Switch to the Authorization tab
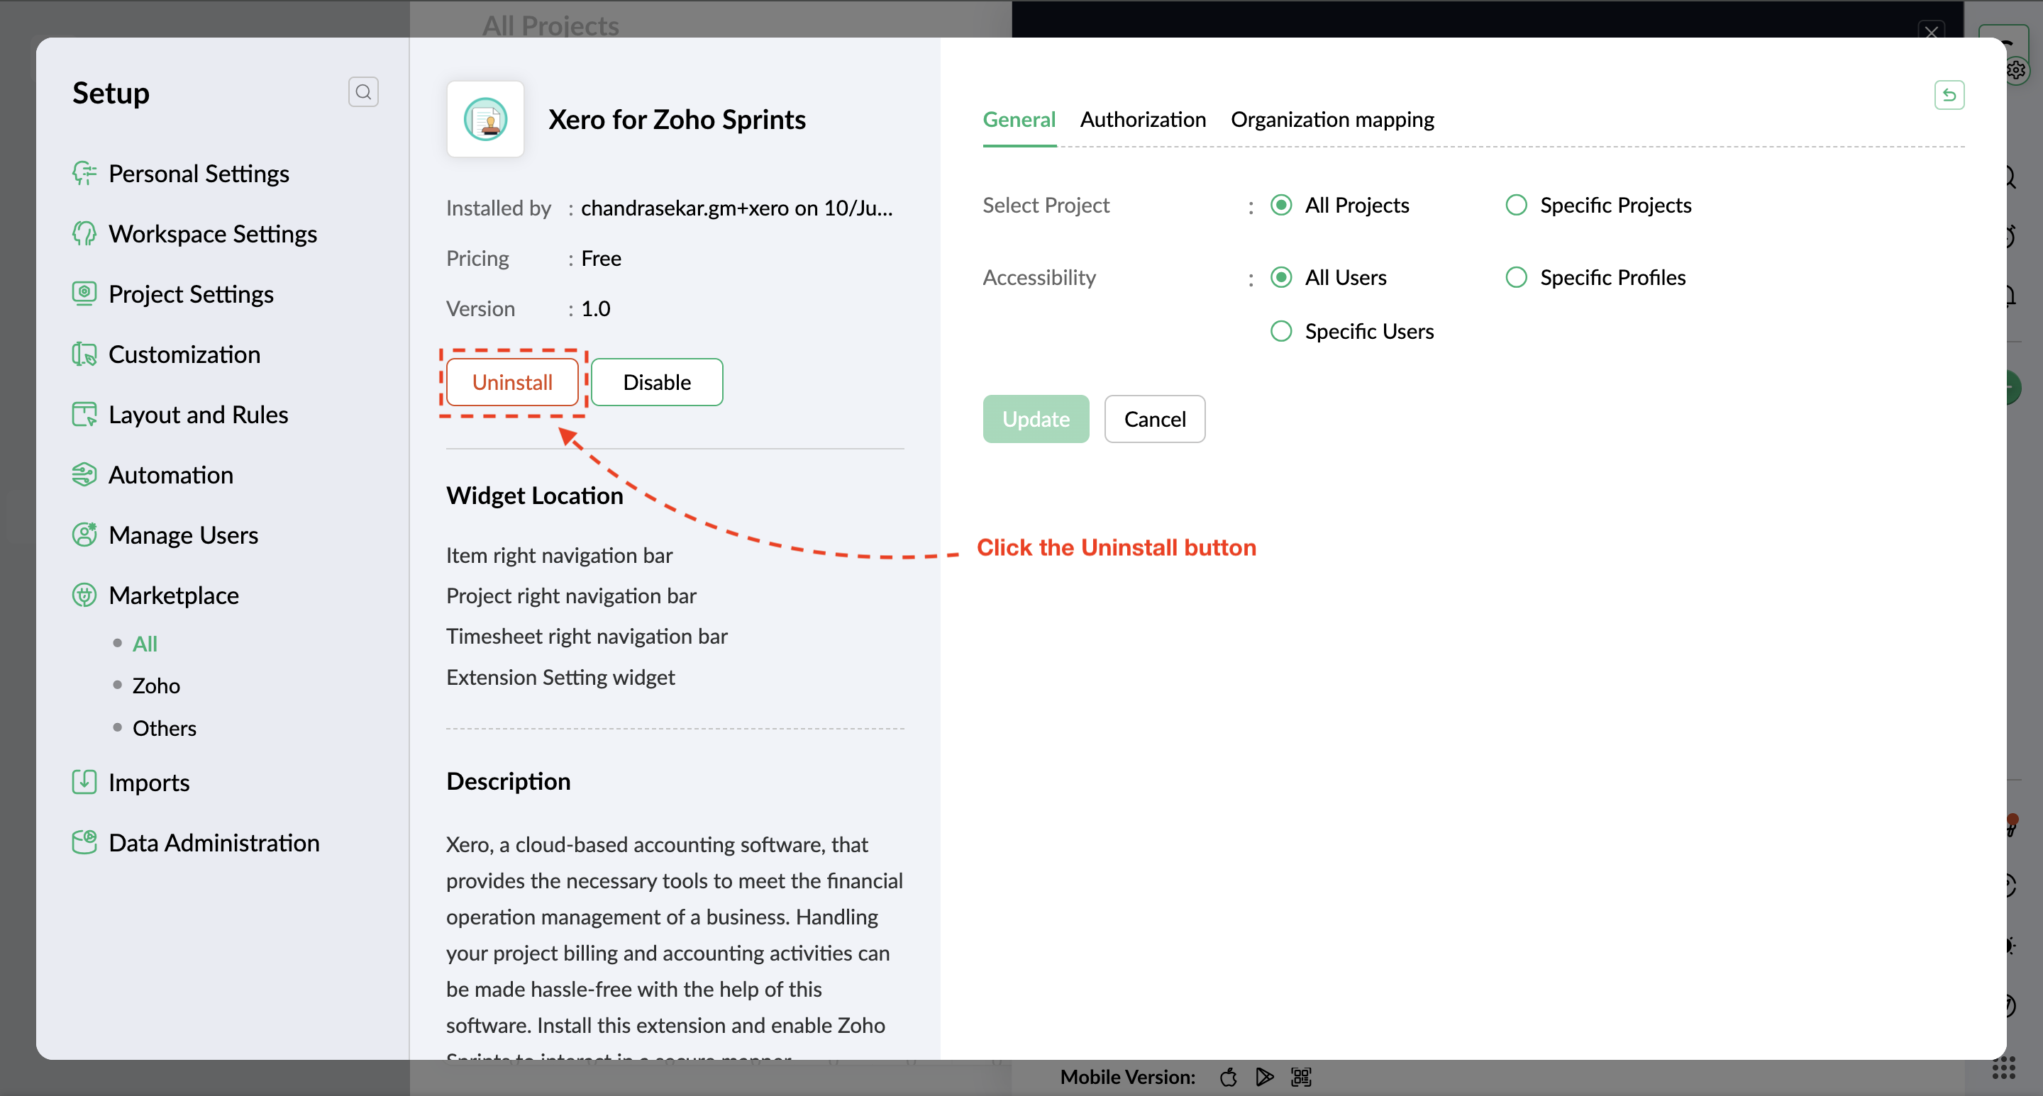This screenshot has height=1096, width=2043. pyautogui.click(x=1143, y=120)
